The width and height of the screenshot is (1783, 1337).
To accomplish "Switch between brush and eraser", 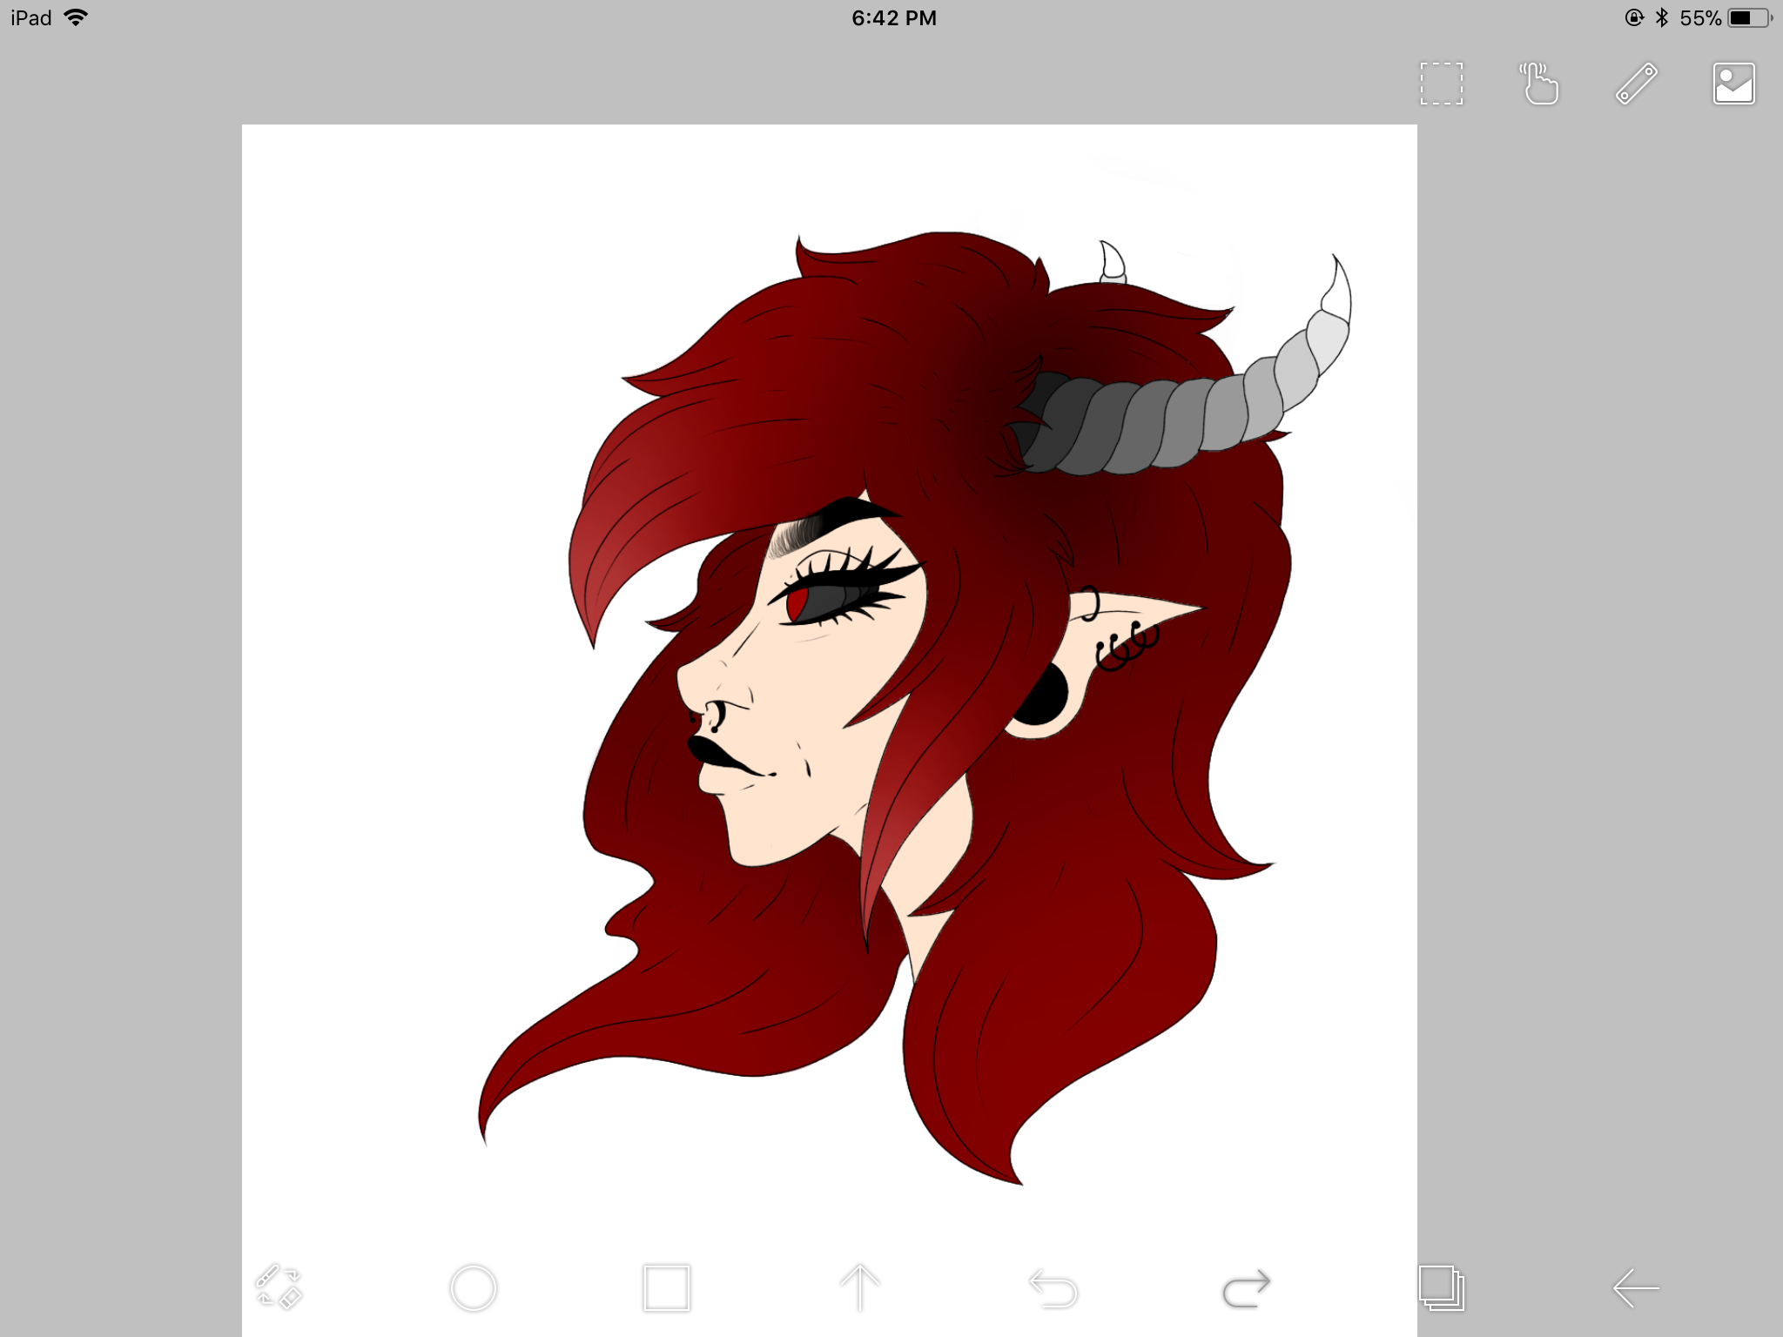I will [x=279, y=1287].
